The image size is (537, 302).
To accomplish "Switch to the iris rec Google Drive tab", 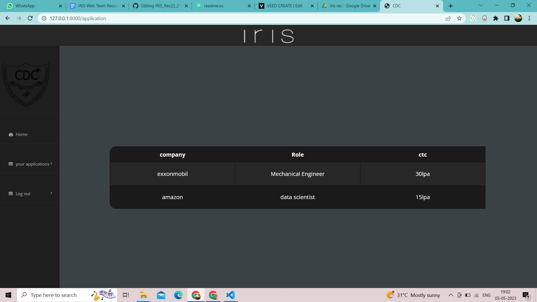I will (350, 6).
